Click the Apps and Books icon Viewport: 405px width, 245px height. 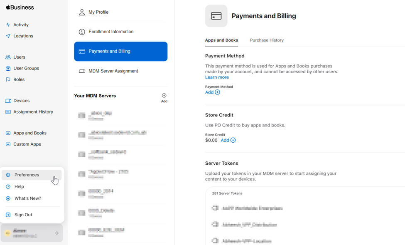click(x=8, y=133)
